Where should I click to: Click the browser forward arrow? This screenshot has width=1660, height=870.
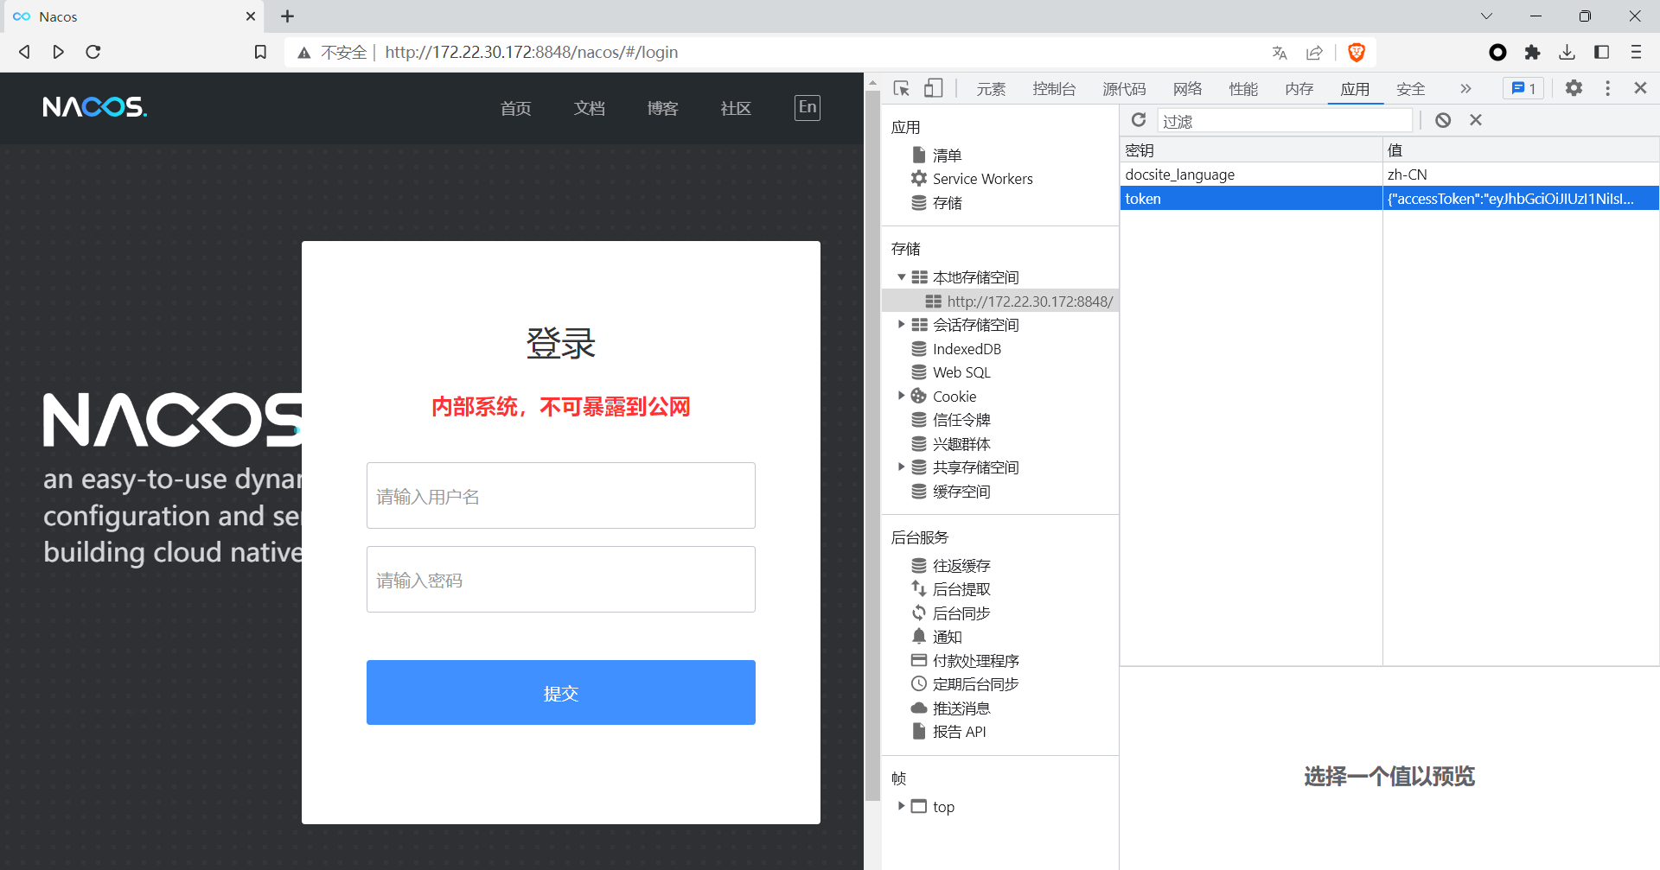pyautogui.click(x=58, y=52)
